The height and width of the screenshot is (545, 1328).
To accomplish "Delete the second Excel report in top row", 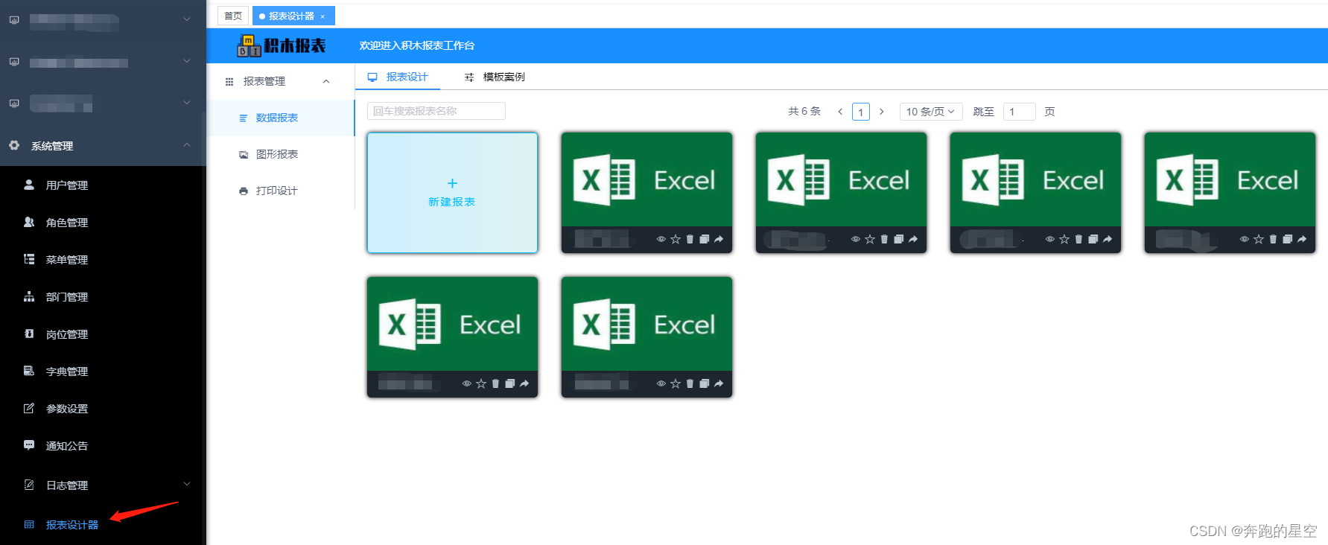I will click(884, 239).
